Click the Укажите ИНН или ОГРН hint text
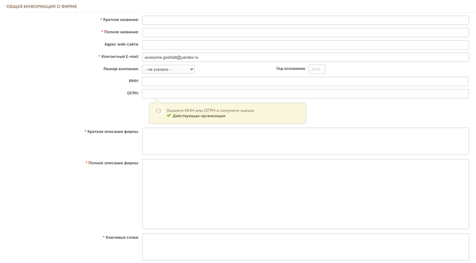The height and width of the screenshot is (263, 476). point(210,110)
